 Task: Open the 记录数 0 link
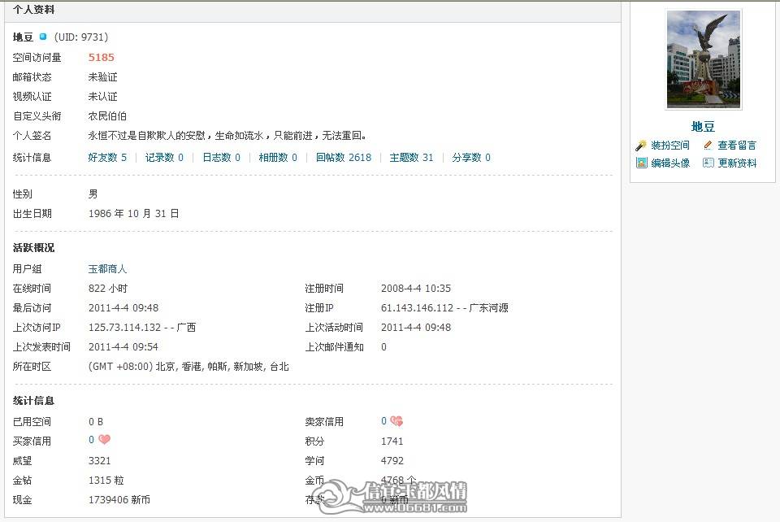pos(164,157)
